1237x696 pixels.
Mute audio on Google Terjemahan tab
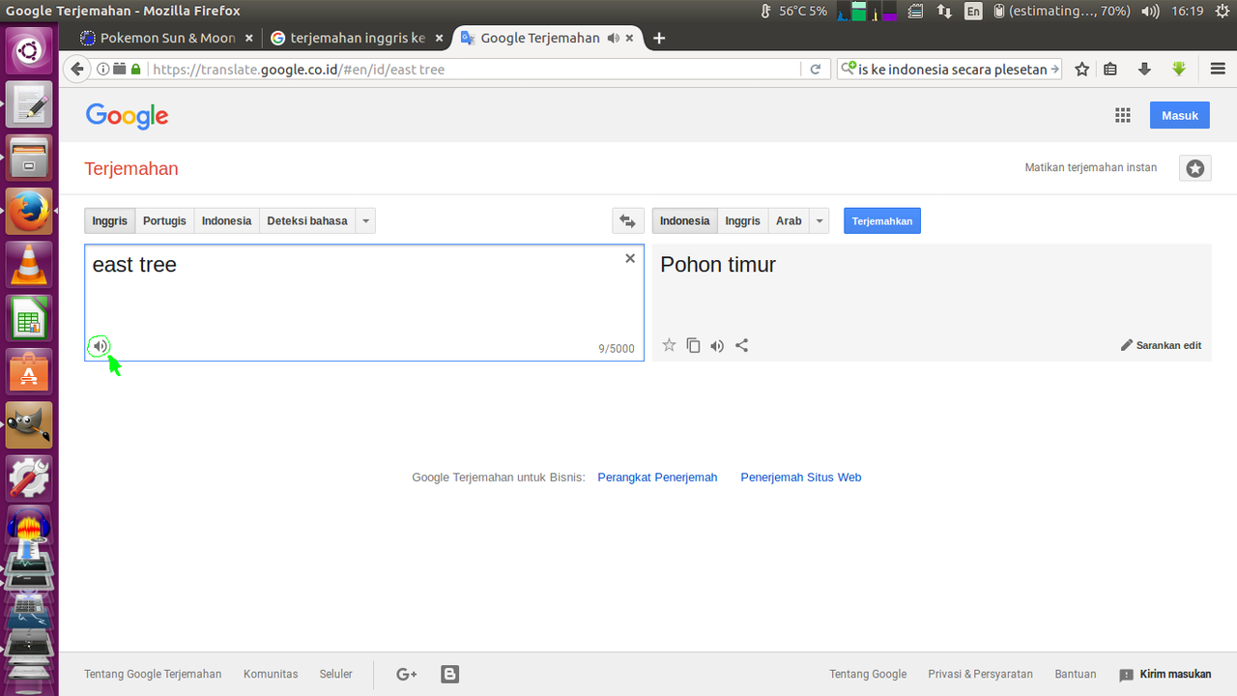[x=613, y=38]
